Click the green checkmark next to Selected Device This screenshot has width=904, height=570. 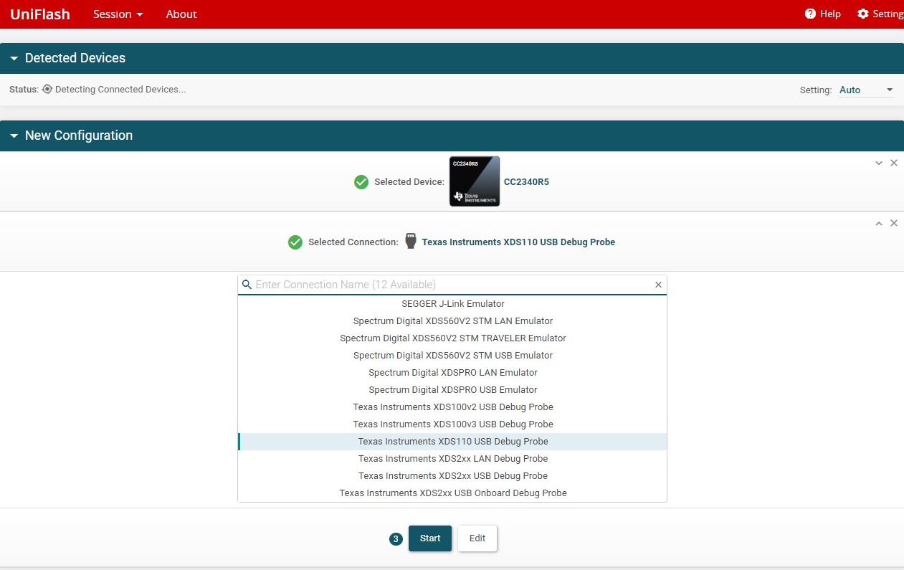361,182
